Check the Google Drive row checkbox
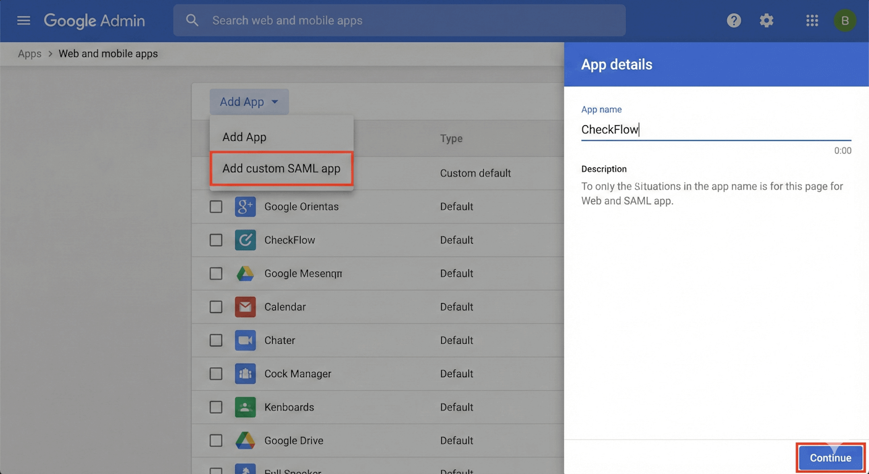This screenshot has height=474, width=869. click(215, 440)
